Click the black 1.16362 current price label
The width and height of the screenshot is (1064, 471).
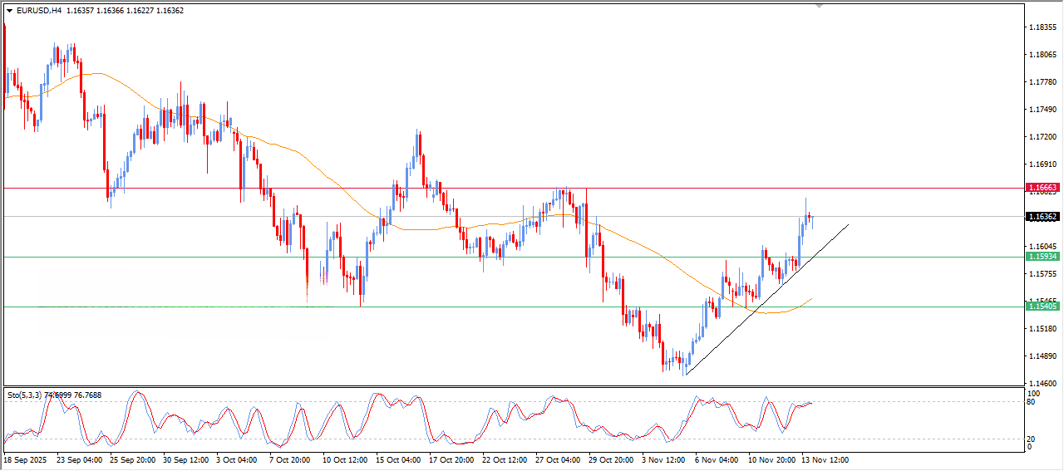1042,217
